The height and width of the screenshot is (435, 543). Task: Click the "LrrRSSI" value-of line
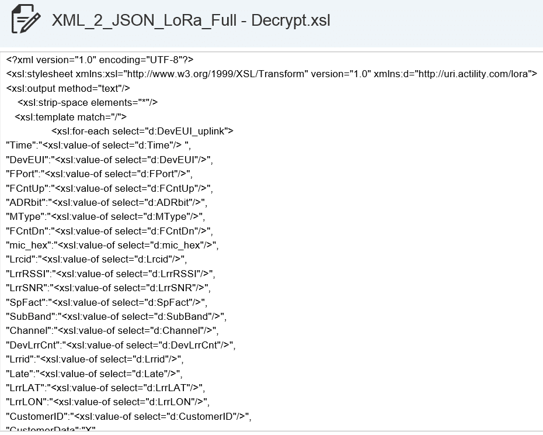pos(111,274)
